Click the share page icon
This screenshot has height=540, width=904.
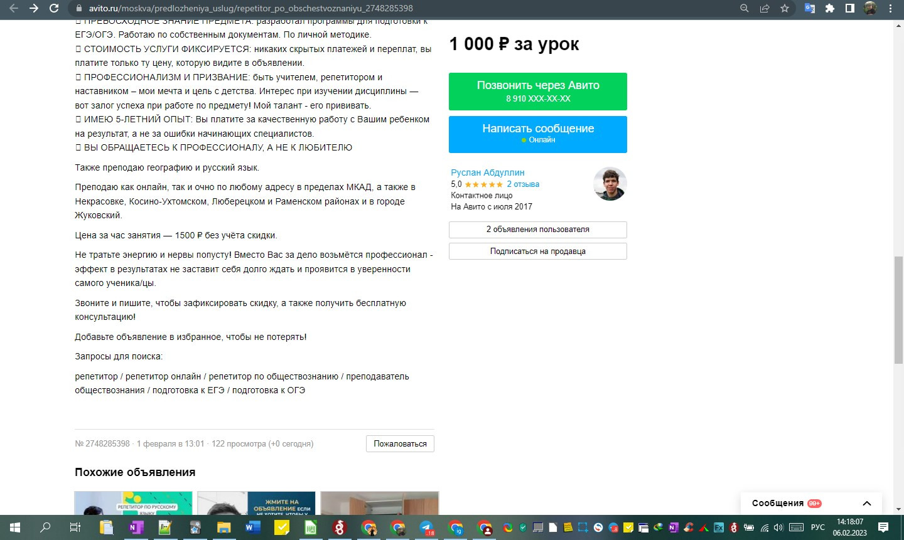point(765,8)
